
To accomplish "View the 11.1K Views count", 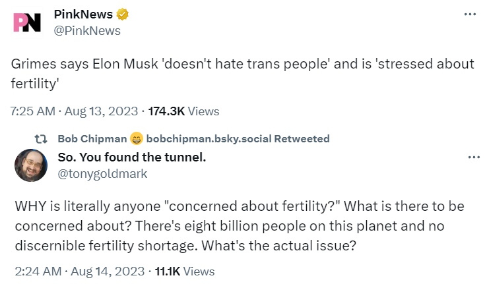I will point(184,271).
